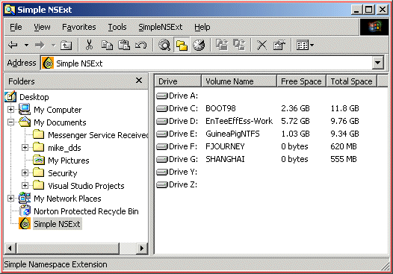Click the GuineaPigNTFS volume name

pyautogui.click(x=232, y=134)
